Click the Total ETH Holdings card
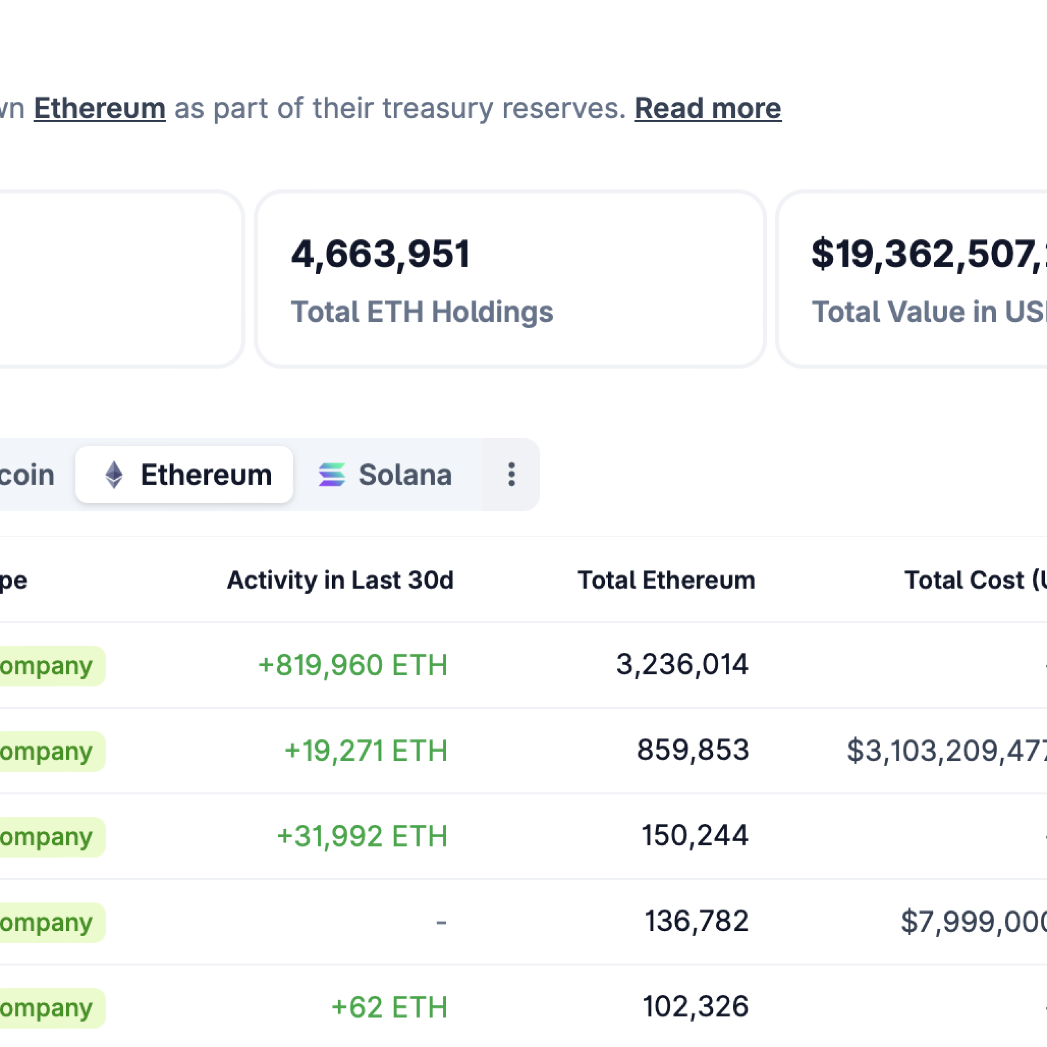 (510, 279)
